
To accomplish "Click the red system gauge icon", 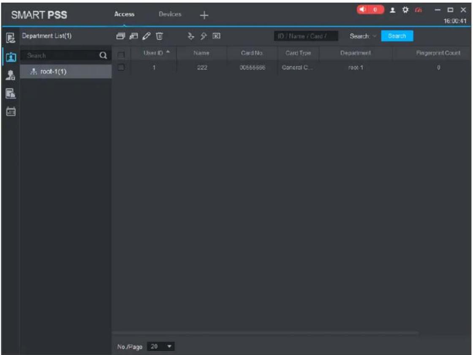I will [x=419, y=10].
